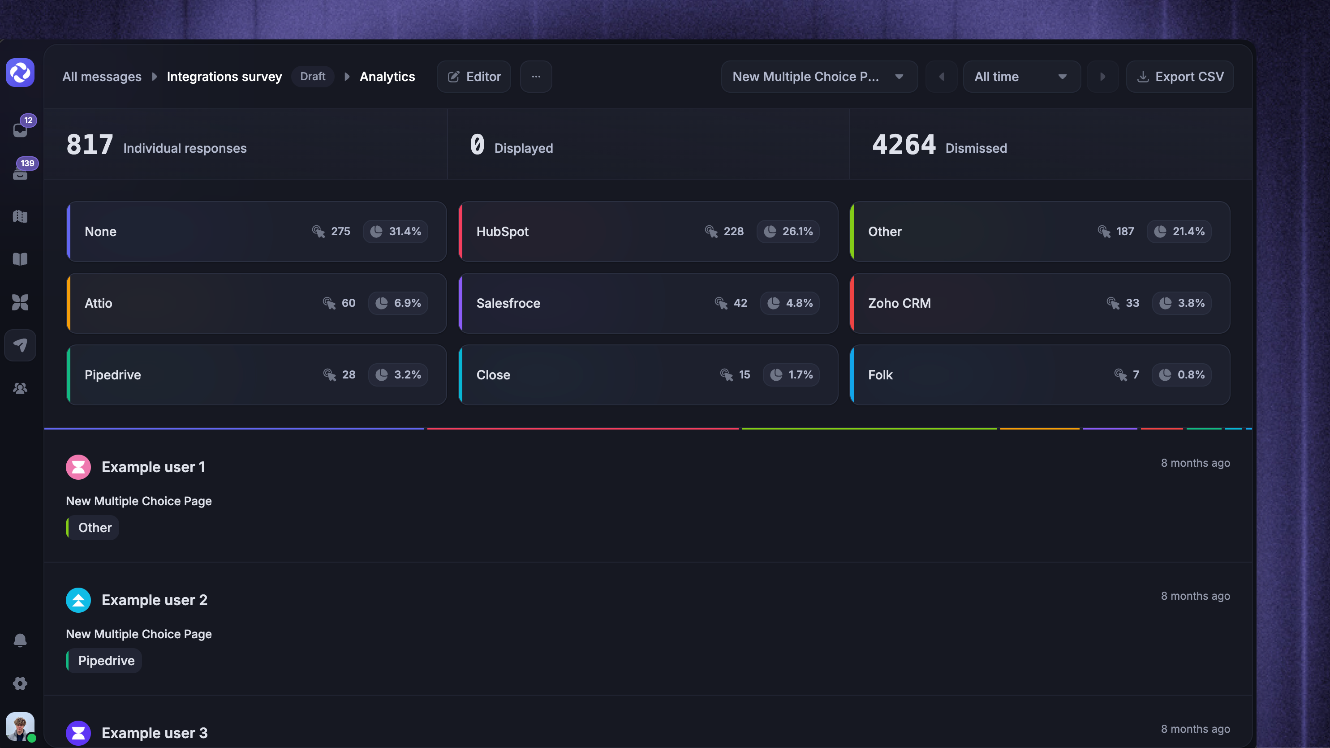Click the Export CSV label

coord(1190,77)
